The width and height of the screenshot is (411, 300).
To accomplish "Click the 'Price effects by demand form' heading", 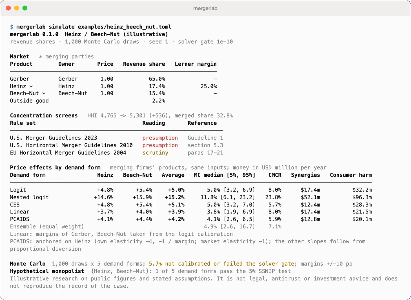I will [x=55, y=168].
